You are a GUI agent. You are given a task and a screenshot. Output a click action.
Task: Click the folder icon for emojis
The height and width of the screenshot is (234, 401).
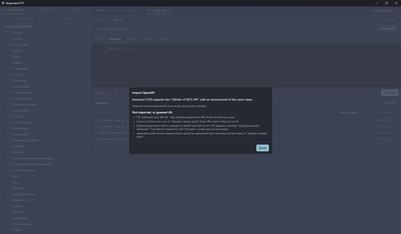[x=11, y=153]
